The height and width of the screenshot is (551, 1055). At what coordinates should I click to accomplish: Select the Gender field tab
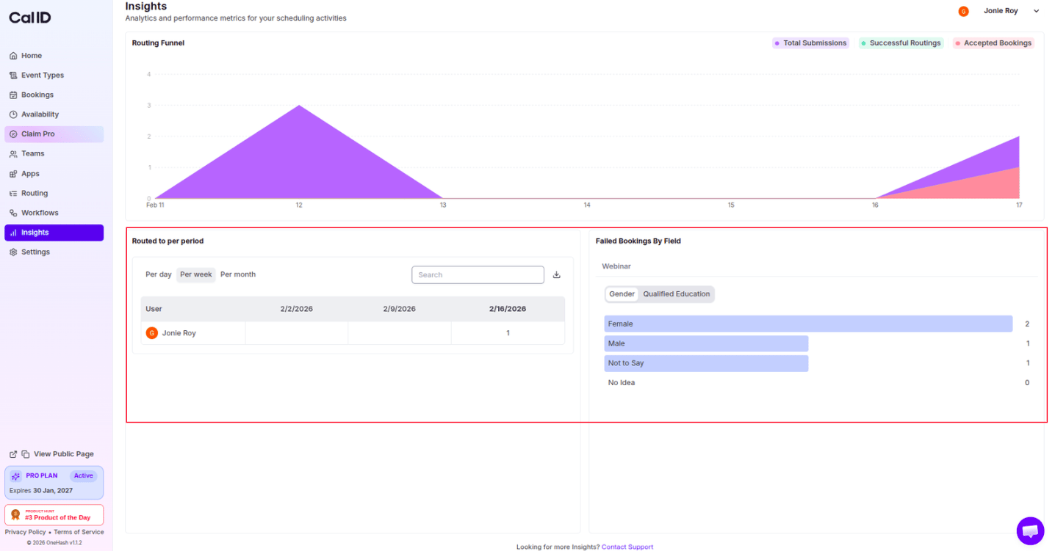tap(622, 294)
